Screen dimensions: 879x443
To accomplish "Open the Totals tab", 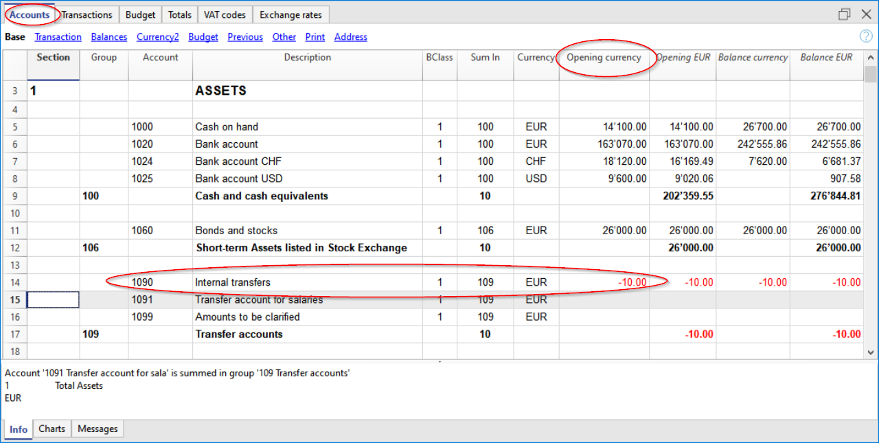I will tap(179, 14).
